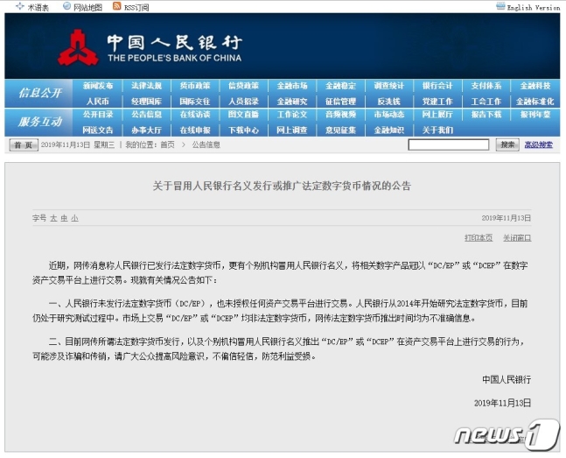
Task: Go to 关于我们 about page
Action: 437,130
